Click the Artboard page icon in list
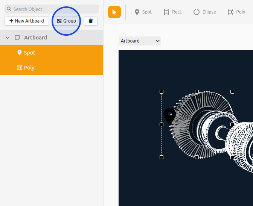Screen dimensions: 253x206 click(x=17, y=38)
